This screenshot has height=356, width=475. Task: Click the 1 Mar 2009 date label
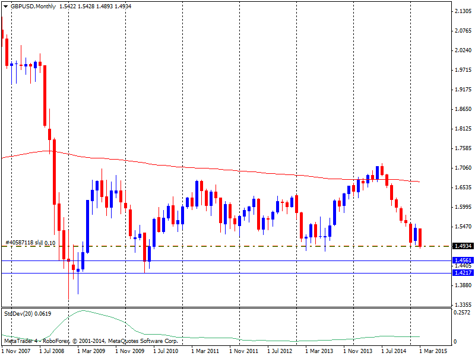[91, 351]
